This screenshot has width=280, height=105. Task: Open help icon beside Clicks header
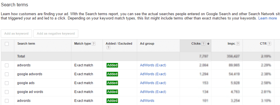(x=203, y=44)
